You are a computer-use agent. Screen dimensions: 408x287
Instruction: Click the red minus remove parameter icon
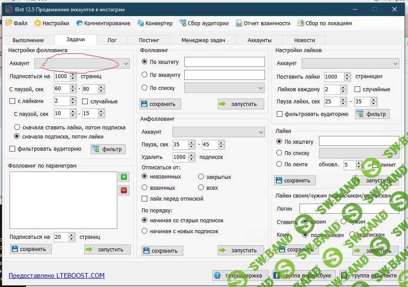click(124, 190)
